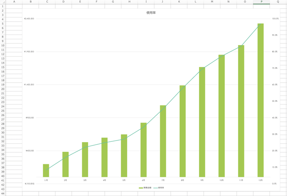Select column P header
This screenshot has width=287, height=196.
click(262, 2)
